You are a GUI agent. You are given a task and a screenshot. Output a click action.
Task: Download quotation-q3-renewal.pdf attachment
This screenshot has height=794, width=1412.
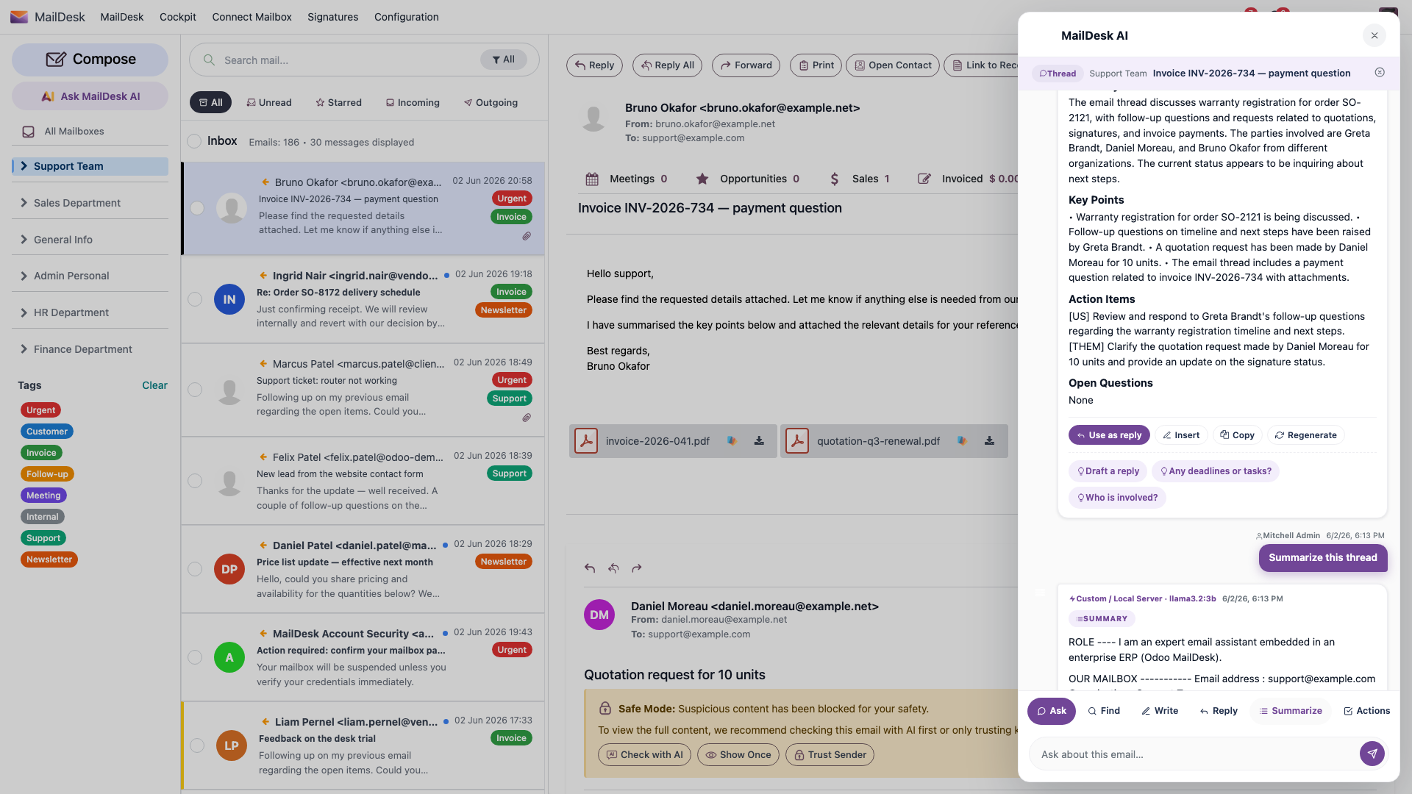(x=989, y=441)
